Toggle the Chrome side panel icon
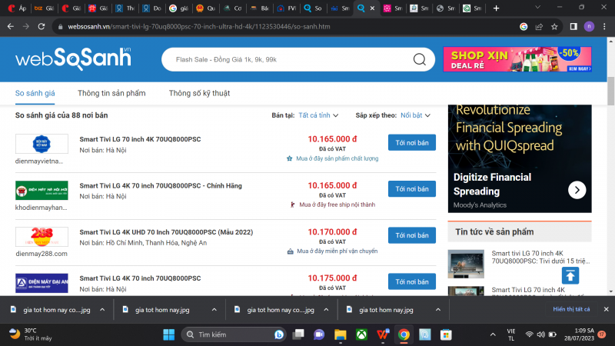615x346 pixels. tap(573, 26)
